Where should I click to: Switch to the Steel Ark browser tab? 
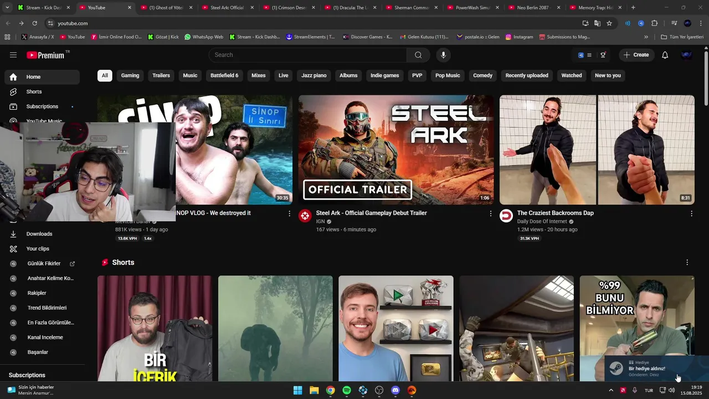[227, 8]
